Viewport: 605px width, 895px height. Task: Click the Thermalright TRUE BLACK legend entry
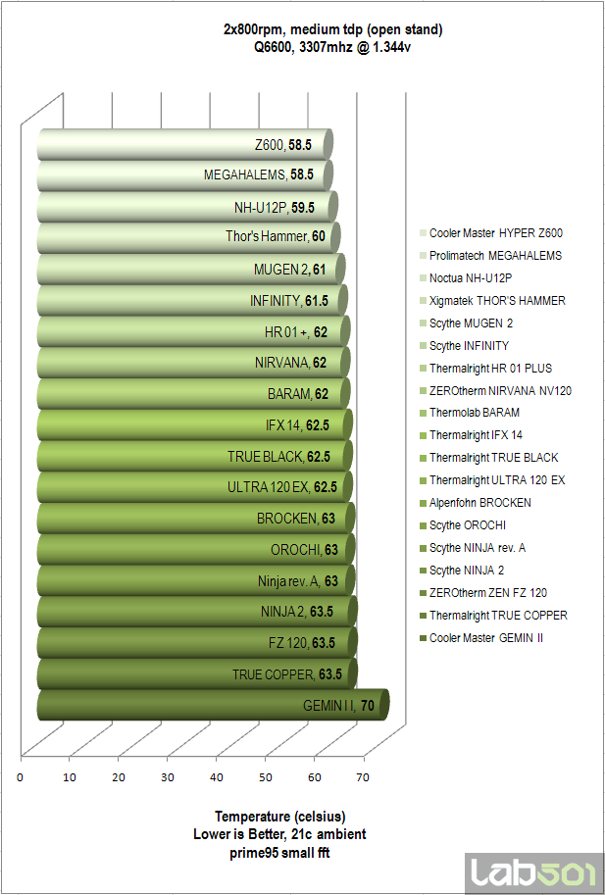point(489,458)
